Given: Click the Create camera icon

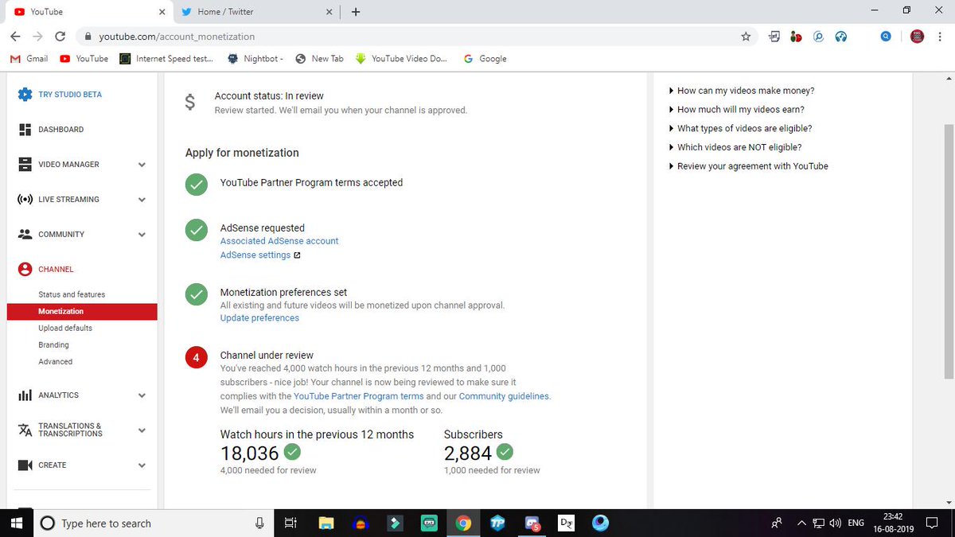Looking at the screenshot, I should point(25,465).
